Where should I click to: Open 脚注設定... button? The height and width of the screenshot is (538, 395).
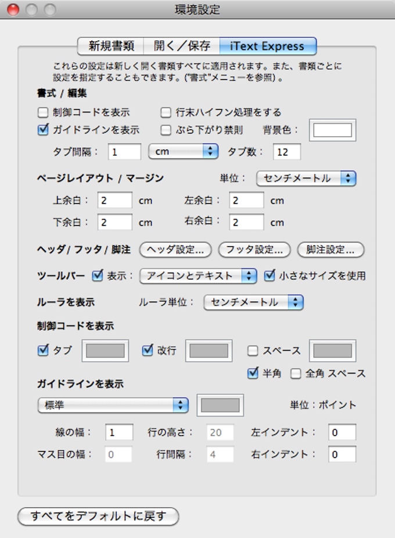(331, 250)
